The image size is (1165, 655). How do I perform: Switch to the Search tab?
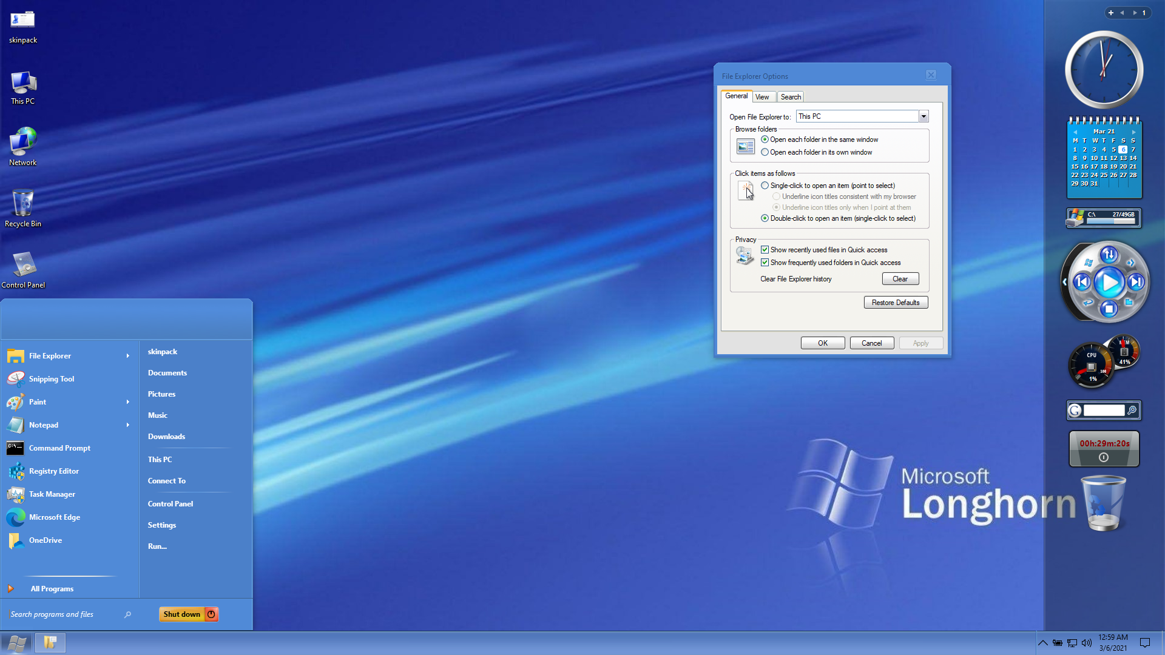[x=791, y=97]
